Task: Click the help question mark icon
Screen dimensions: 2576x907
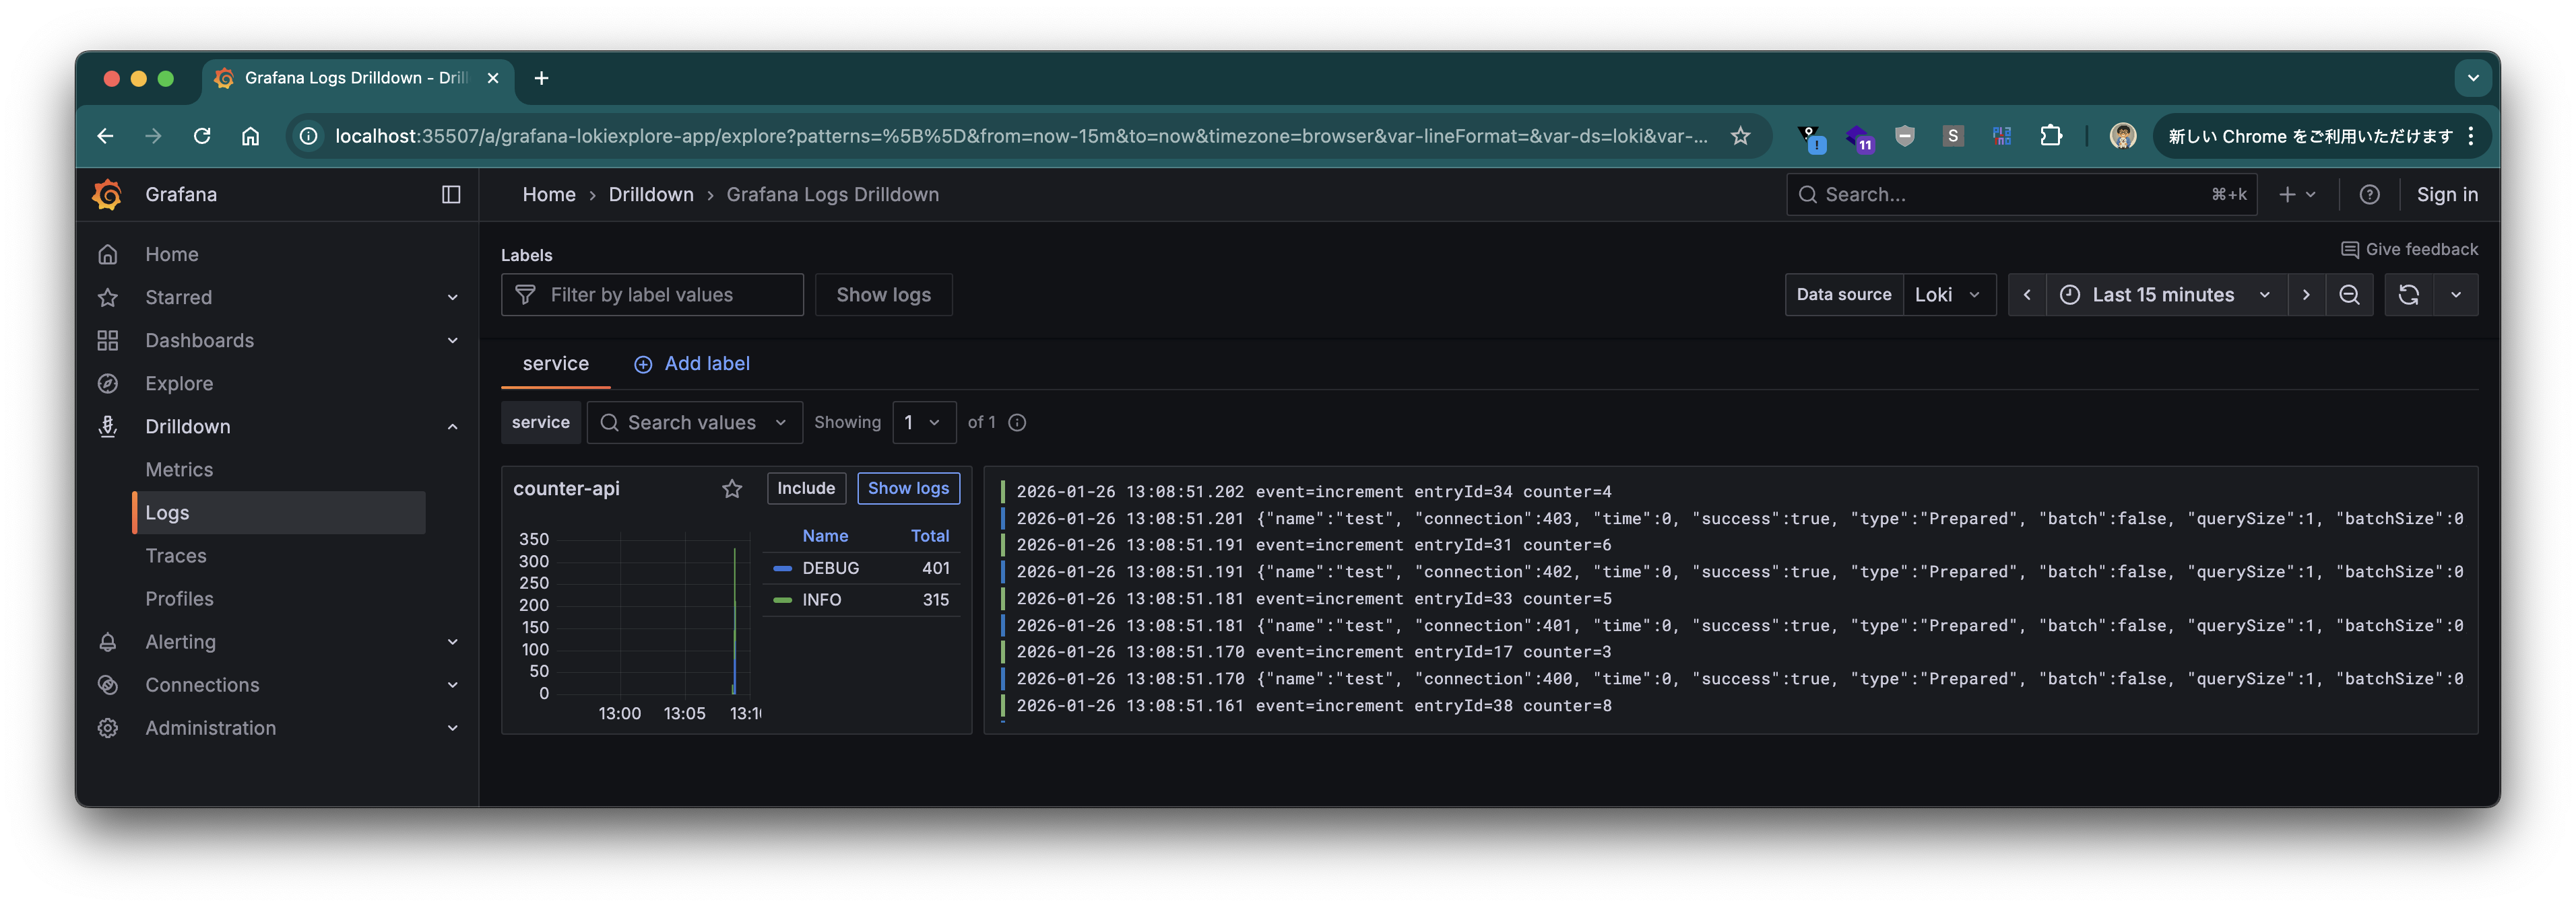Action: [x=2369, y=194]
